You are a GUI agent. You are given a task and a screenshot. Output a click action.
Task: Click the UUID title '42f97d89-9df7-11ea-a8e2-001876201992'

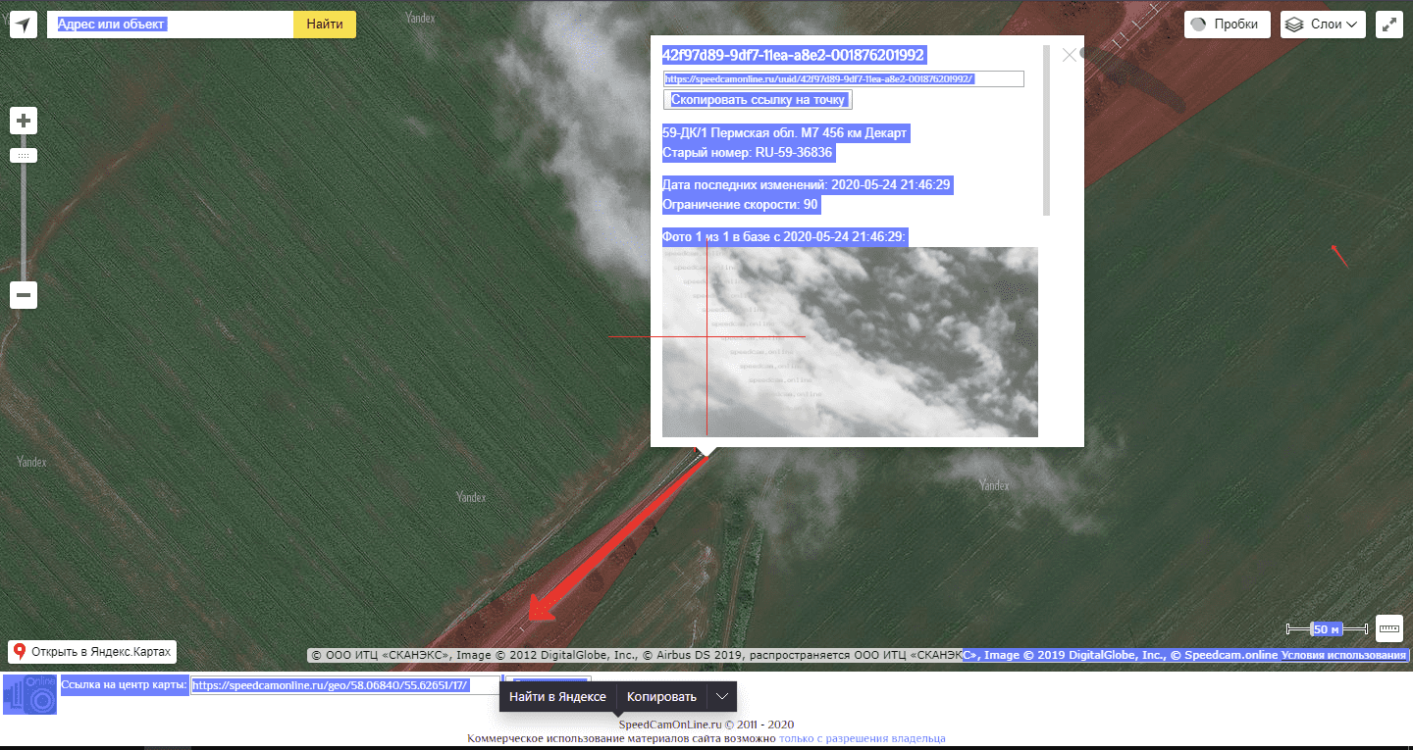coord(794,55)
